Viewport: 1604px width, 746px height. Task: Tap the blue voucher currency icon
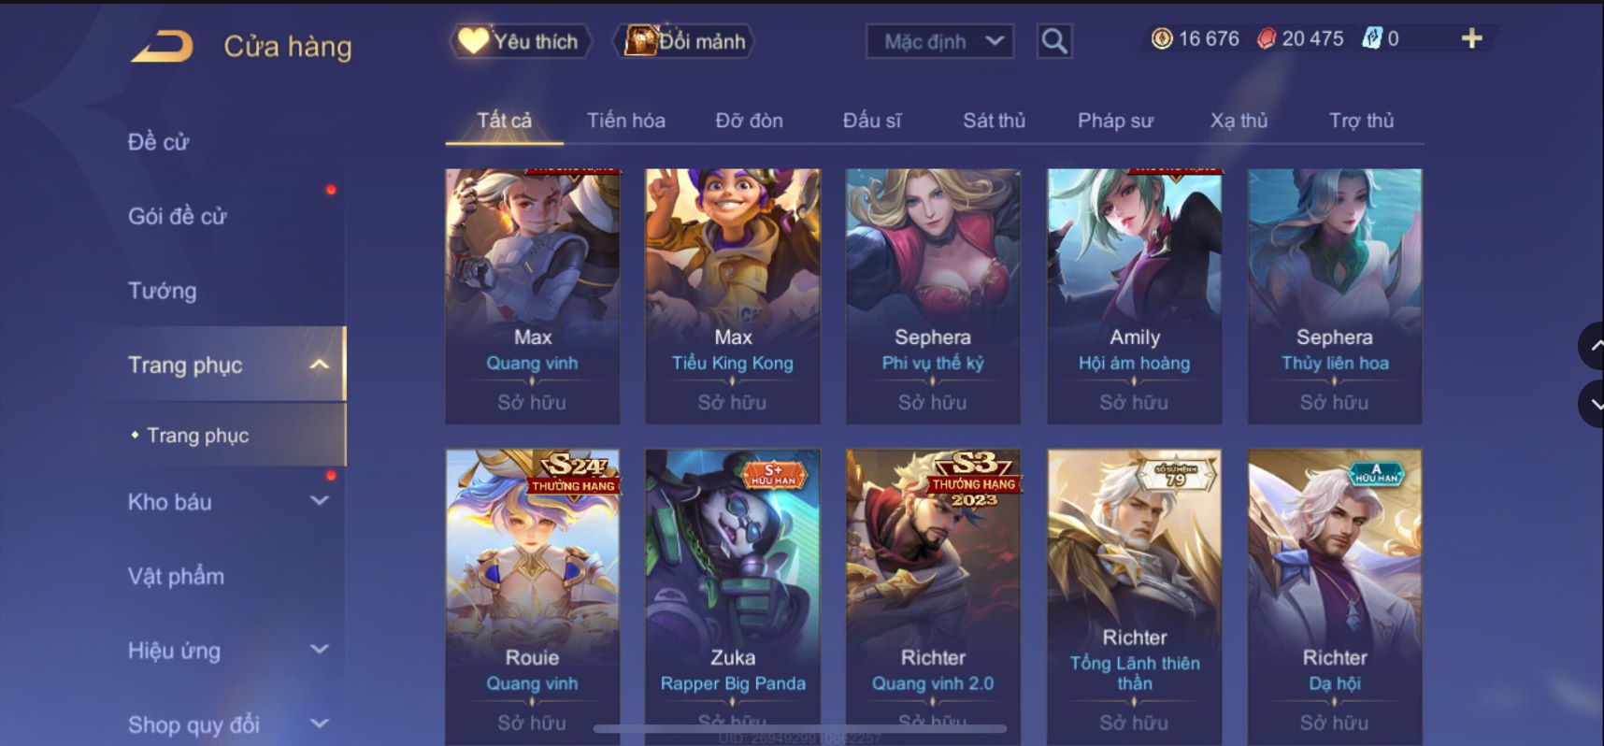(1371, 38)
